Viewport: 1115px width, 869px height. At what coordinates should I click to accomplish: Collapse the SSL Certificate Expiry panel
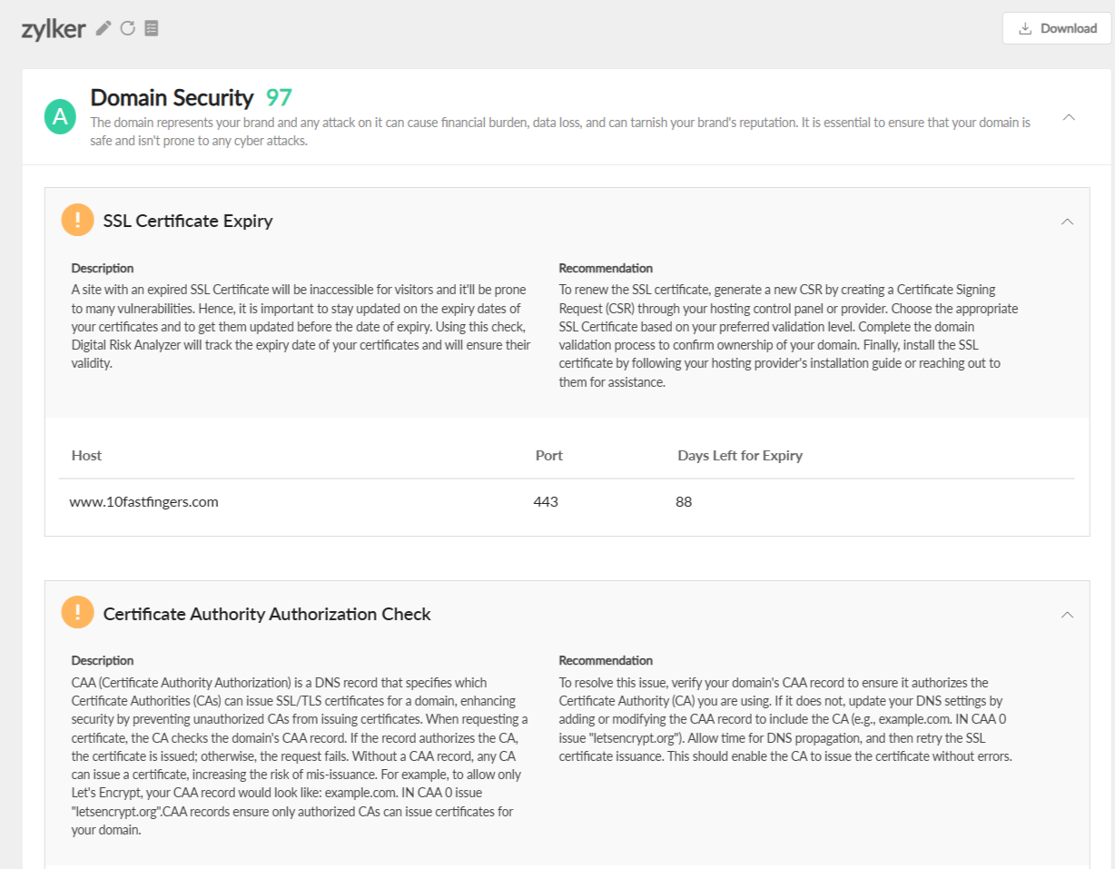tap(1068, 222)
